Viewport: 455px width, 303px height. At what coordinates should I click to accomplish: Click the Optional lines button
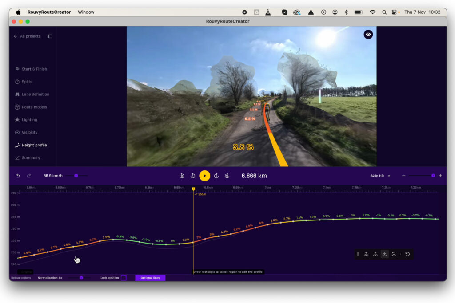(150, 278)
